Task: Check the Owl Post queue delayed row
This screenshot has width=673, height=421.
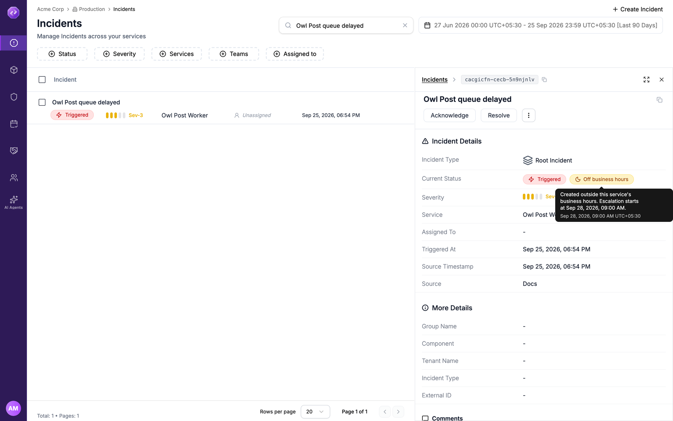Action: click(42, 102)
